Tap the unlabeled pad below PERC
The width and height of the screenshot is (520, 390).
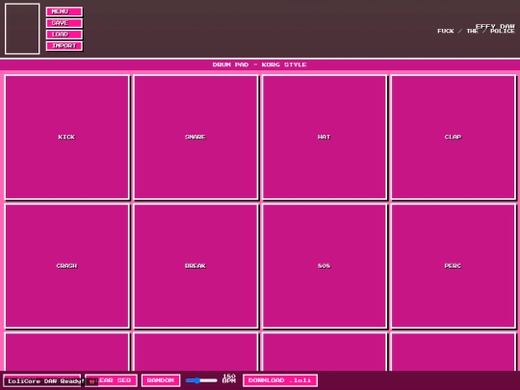pos(453,351)
